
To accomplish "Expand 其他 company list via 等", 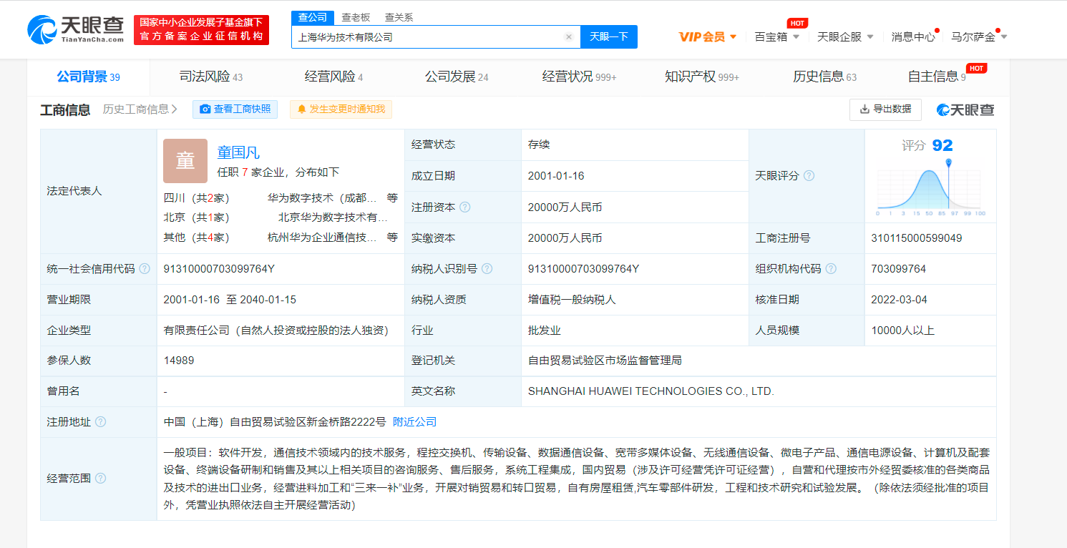I will pyautogui.click(x=392, y=237).
